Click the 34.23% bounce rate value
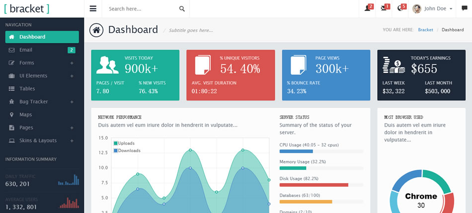This screenshot has width=472, height=213. click(297, 91)
